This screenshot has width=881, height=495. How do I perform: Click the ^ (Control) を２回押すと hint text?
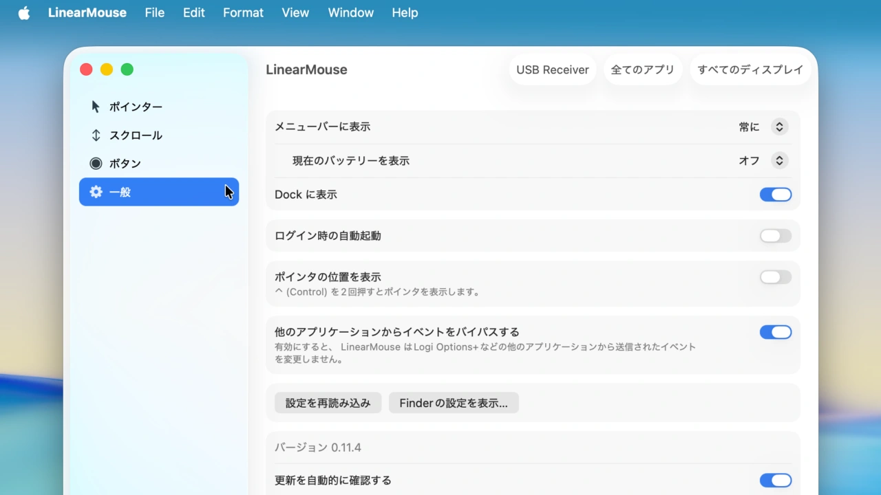tap(377, 291)
